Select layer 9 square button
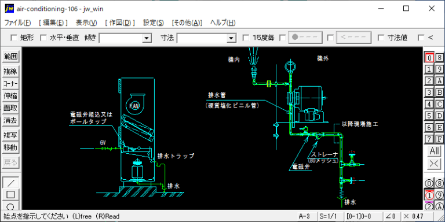Image resolution: width=445 pixels, height=222 pixels. [439, 69]
